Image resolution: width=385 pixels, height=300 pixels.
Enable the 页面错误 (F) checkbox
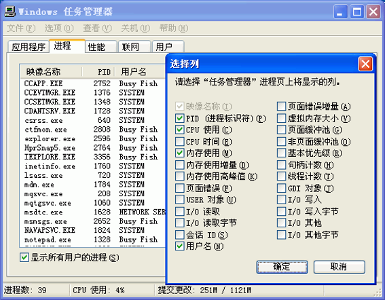tap(180, 188)
